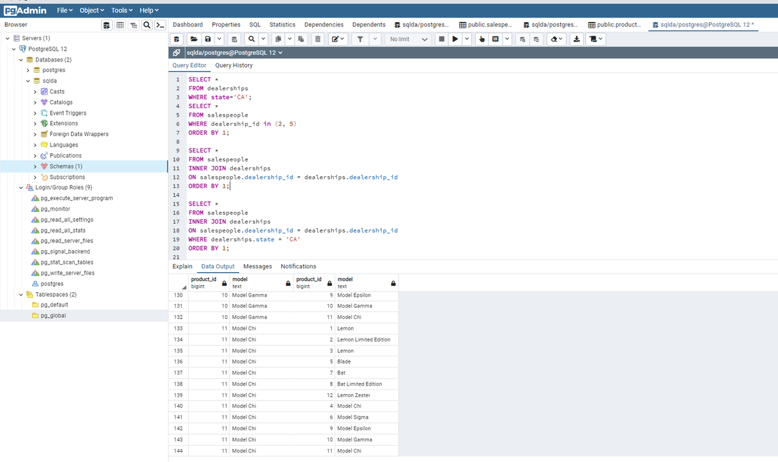Switch to the Messages results tab

click(257, 266)
